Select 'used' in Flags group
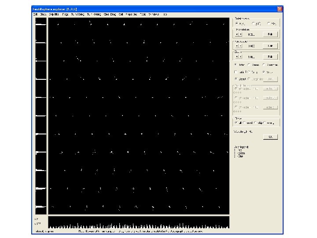The height and width of the screenshot is (238, 317). 244,123
